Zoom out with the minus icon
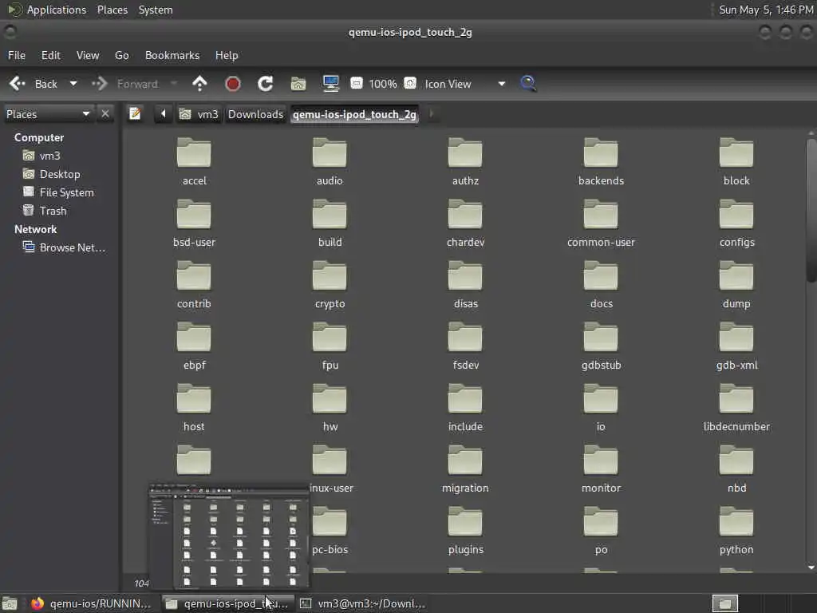Viewport: 817px width, 613px height. (357, 83)
